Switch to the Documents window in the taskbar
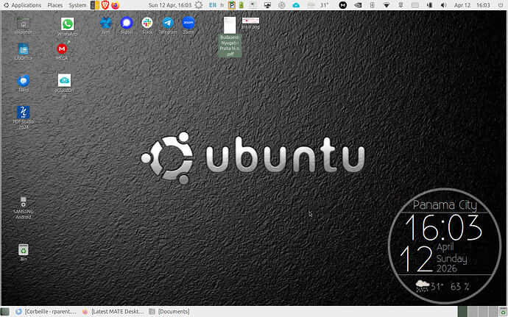The width and height of the screenshot is (508, 317). (169, 312)
